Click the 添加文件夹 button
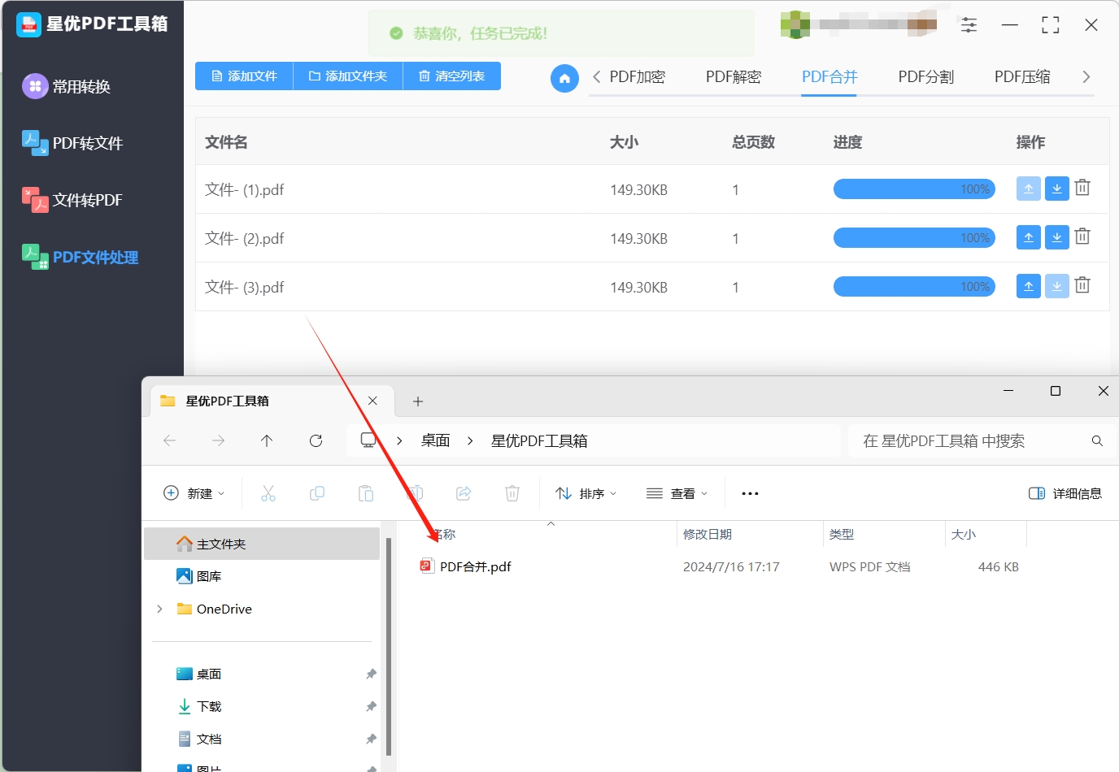Image resolution: width=1119 pixels, height=772 pixels. coord(348,76)
